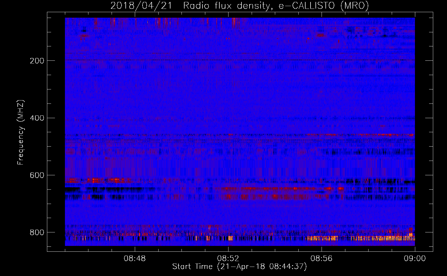Click the 09:00 time tick label
This screenshot has width=447, height=276.
click(x=415, y=259)
